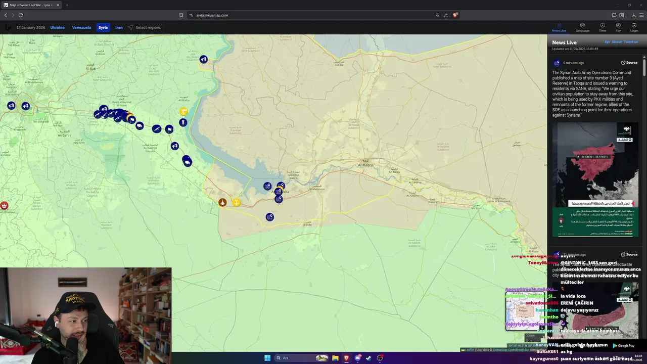The image size is (647, 364).
Task: Select the bomb marker below Al-Khafsa
Action: (x=183, y=122)
